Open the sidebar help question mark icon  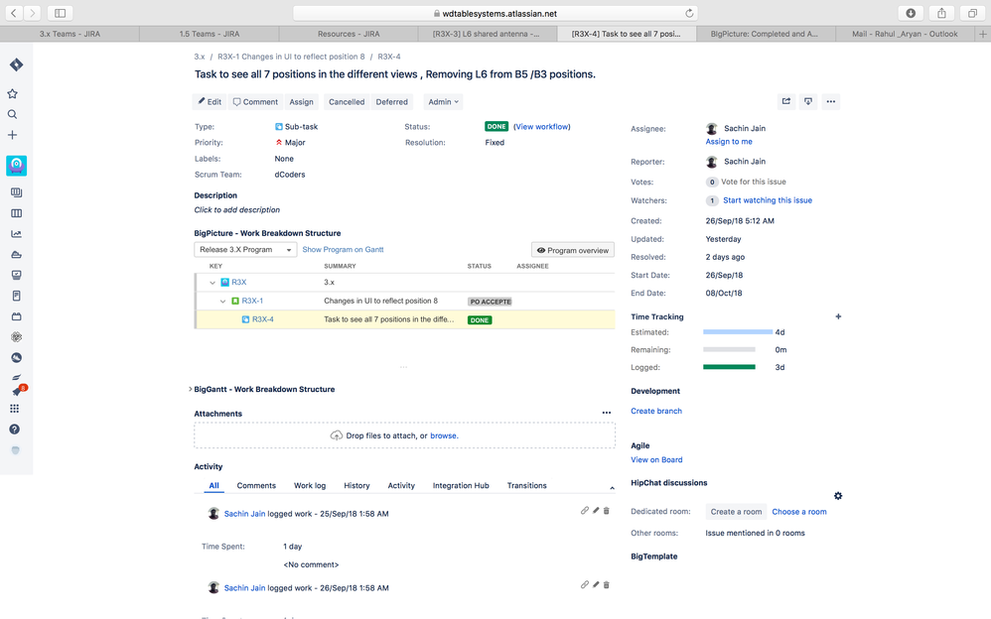click(15, 430)
